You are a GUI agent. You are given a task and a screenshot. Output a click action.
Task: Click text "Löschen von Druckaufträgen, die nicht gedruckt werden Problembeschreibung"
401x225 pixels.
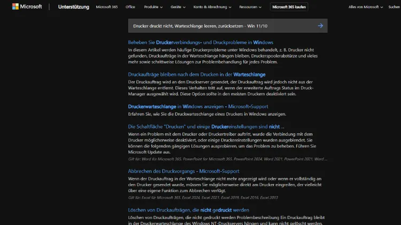click(226, 220)
